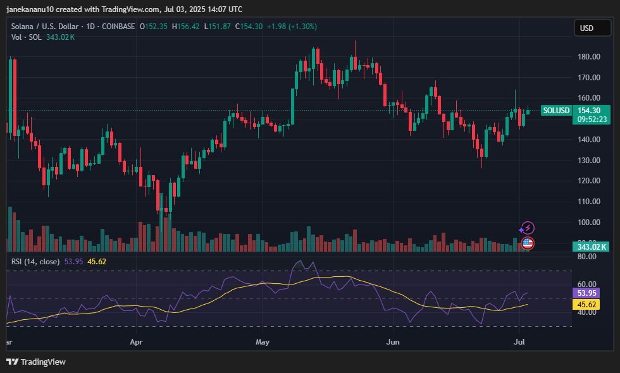This screenshot has height=373, width=620.
Task: Click the open value O152.35
Action: [x=153, y=27]
